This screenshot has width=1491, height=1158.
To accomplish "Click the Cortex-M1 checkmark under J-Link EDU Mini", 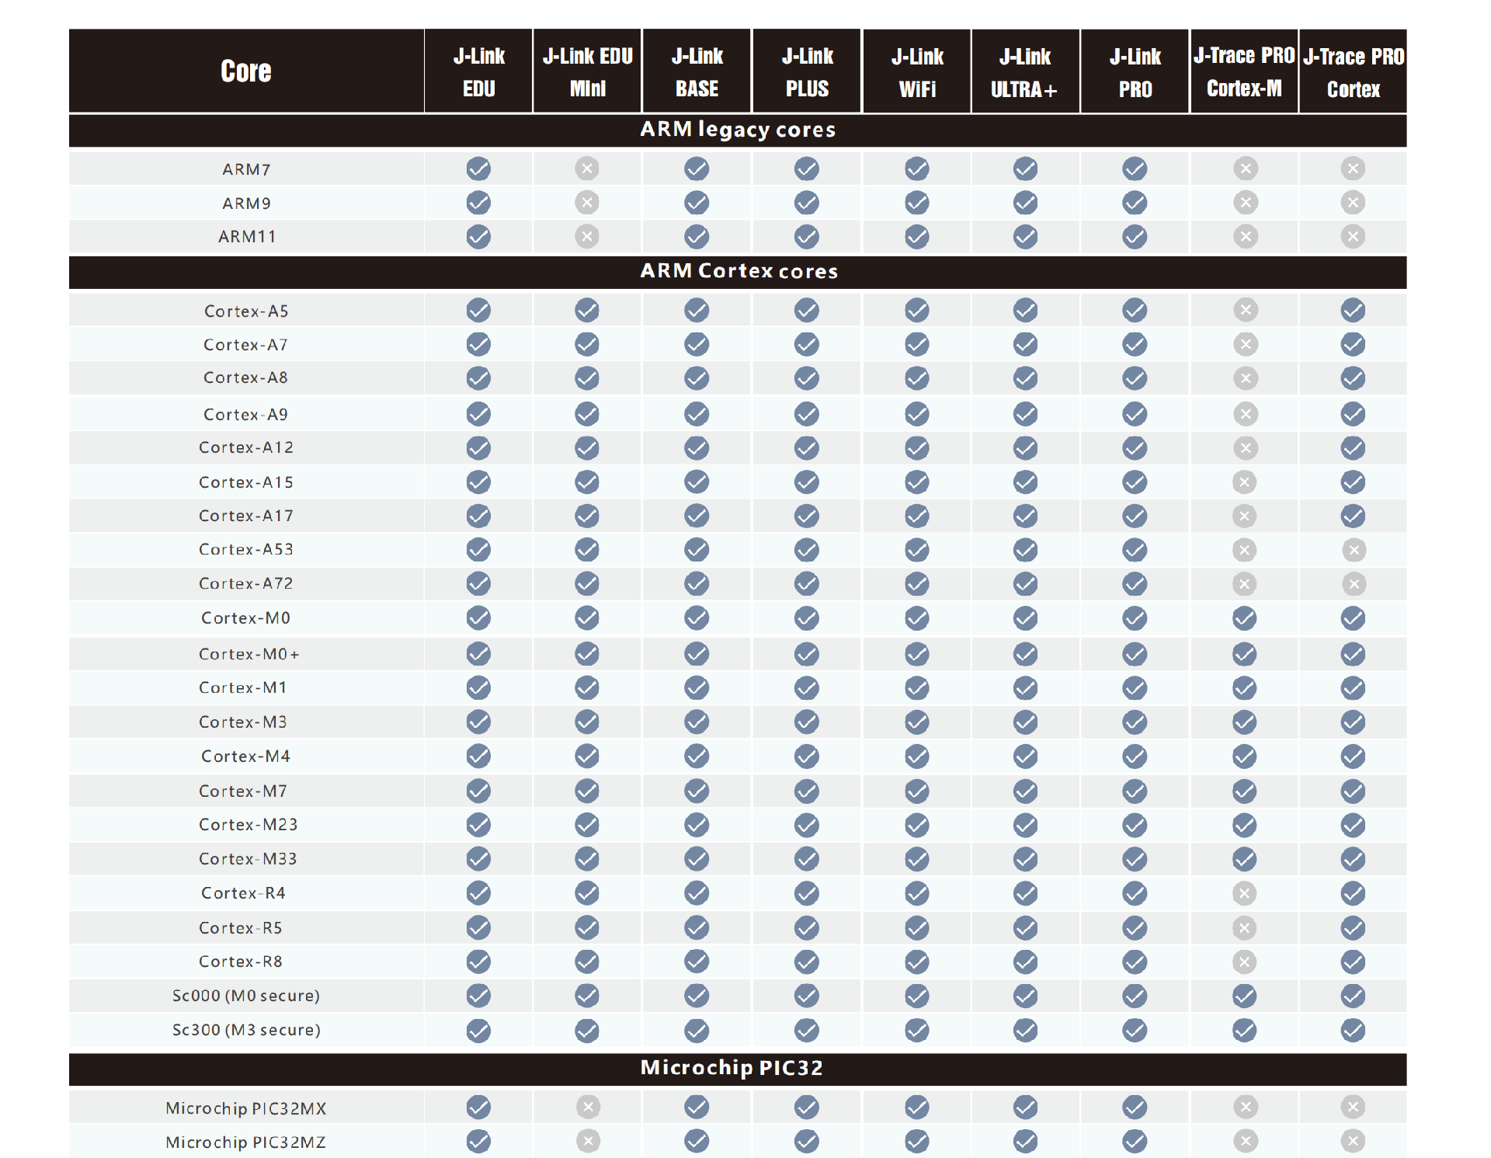I will (587, 688).
